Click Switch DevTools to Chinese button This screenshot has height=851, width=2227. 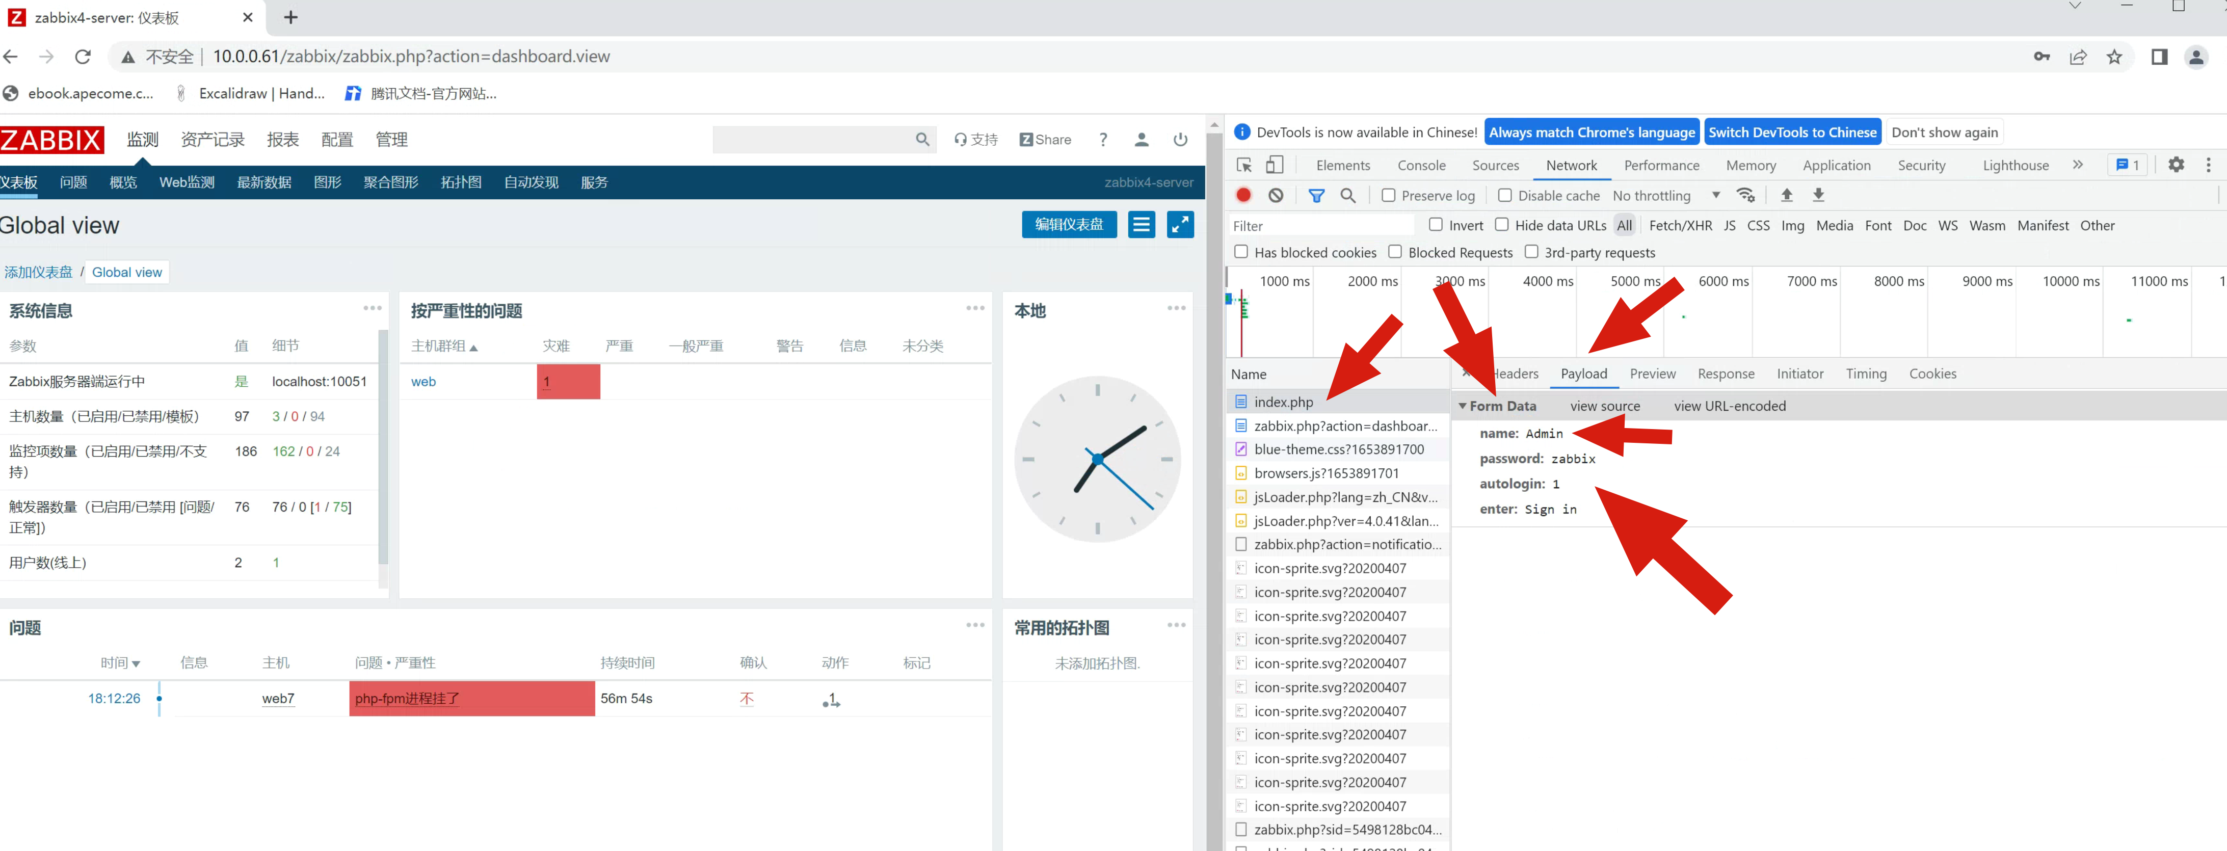(x=1792, y=132)
